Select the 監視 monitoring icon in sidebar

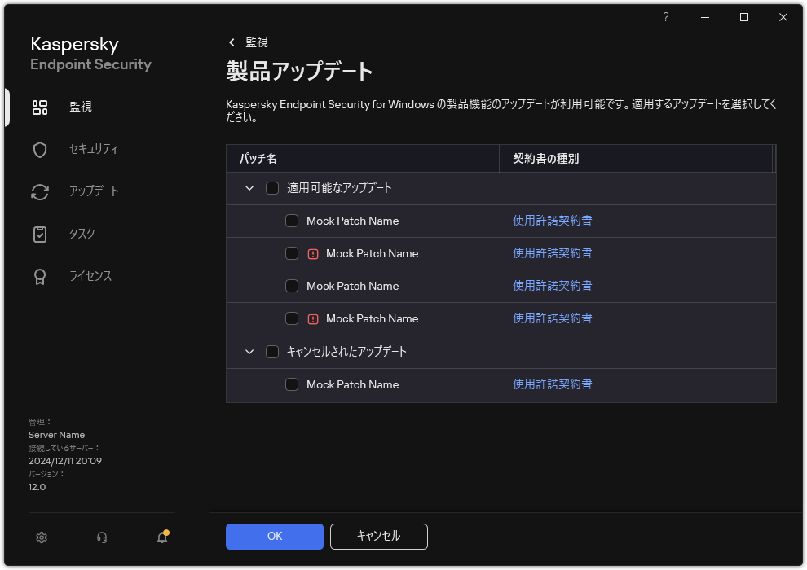40,107
